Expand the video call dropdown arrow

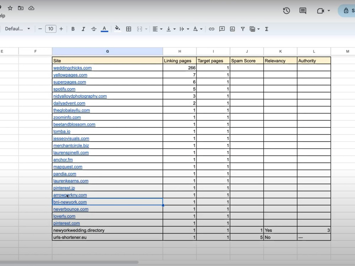[x=329, y=11]
